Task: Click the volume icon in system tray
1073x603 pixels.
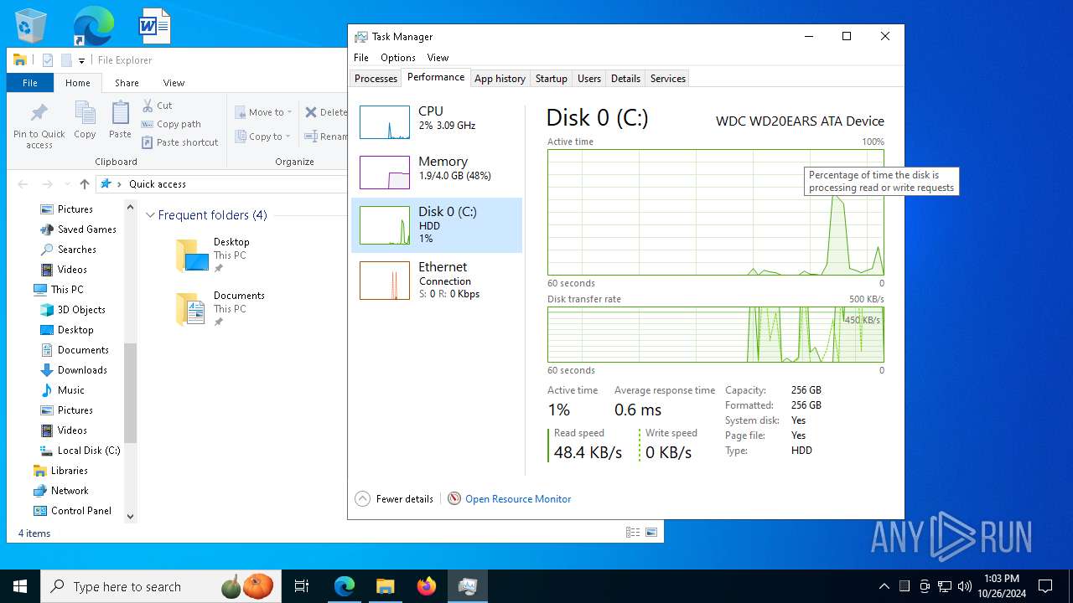Action: click(x=965, y=586)
